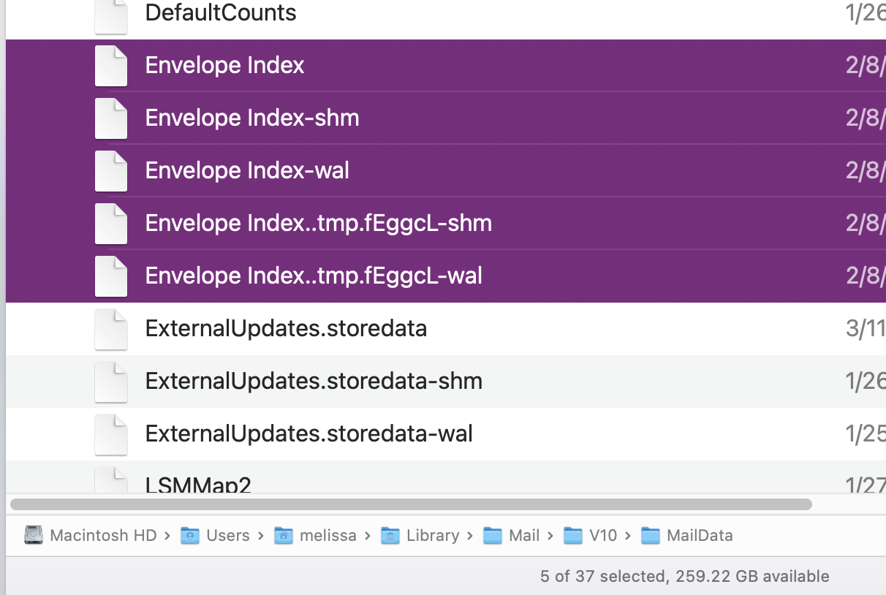Open Library folder from path bar
Viewport: 886px width, 595px height.
pyautogui.click(x=420, y=536)
